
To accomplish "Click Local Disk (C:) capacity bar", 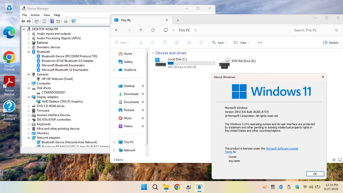I will click(191, 63).
